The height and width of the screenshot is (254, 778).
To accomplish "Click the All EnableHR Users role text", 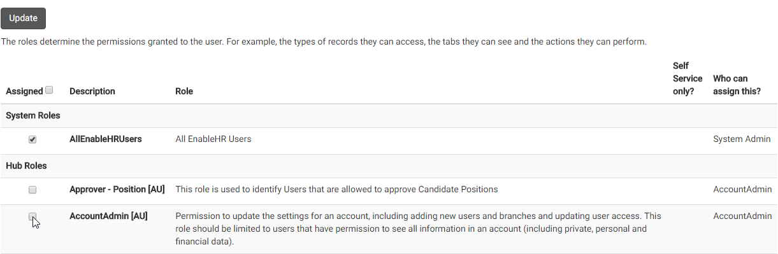I will tap(213, 139).
